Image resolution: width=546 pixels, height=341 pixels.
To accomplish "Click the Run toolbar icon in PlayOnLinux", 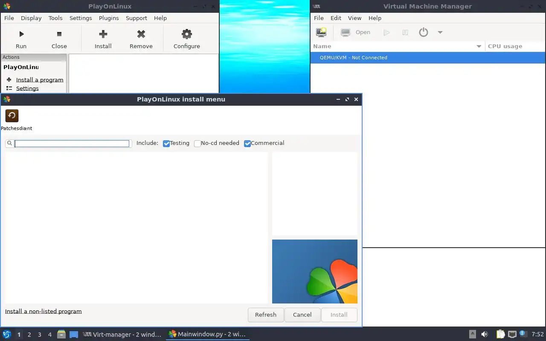I will pos(21,34).
